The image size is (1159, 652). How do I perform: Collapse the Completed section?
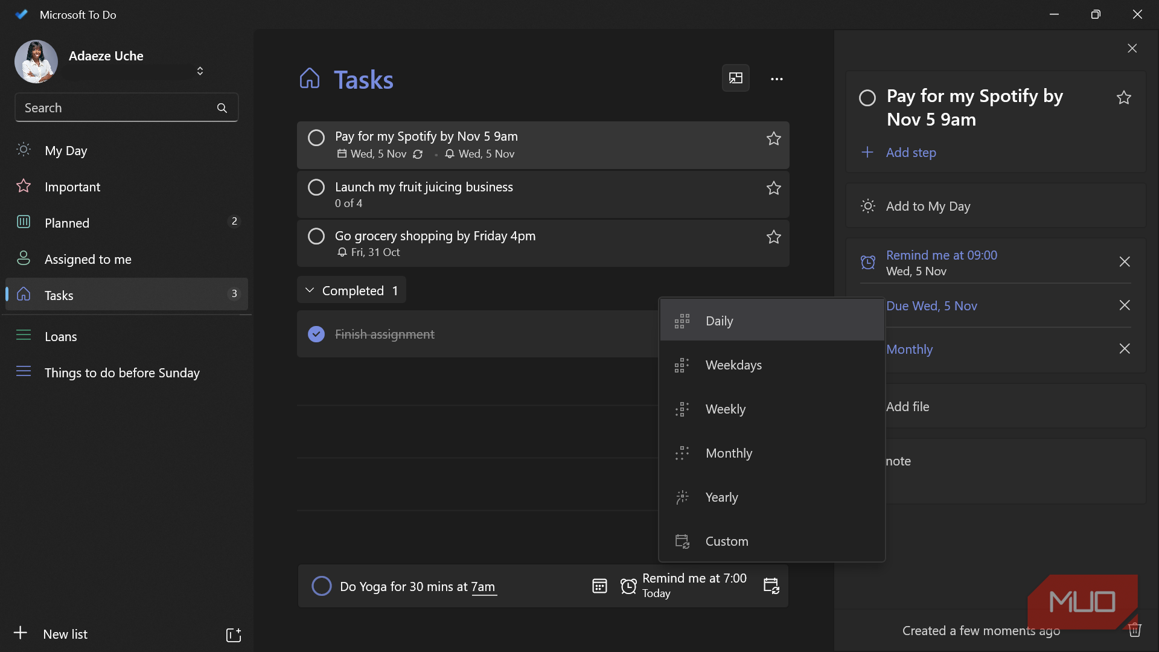coord(351,291)
